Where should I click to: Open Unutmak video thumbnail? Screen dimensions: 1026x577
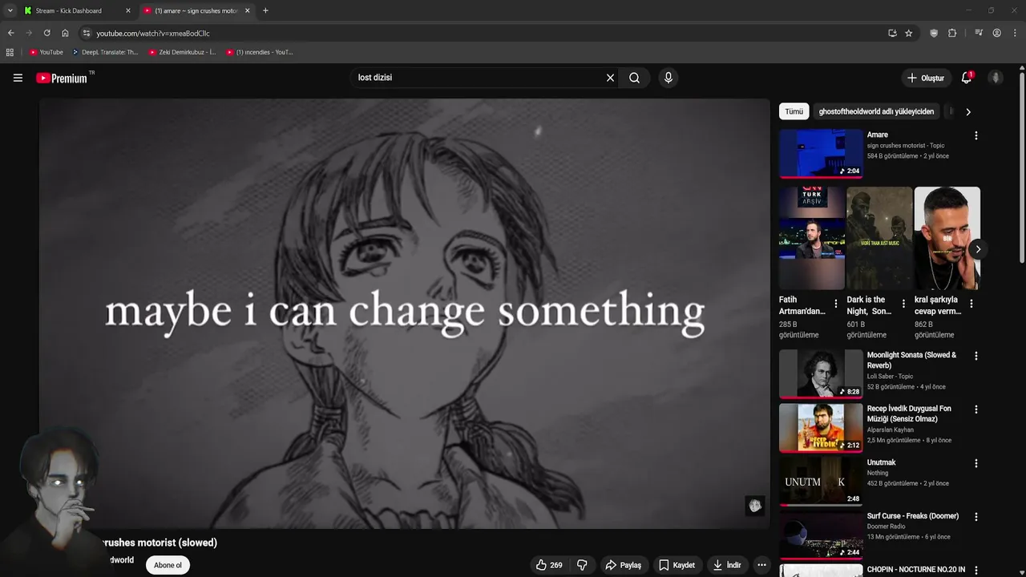(x=821, y=481)
